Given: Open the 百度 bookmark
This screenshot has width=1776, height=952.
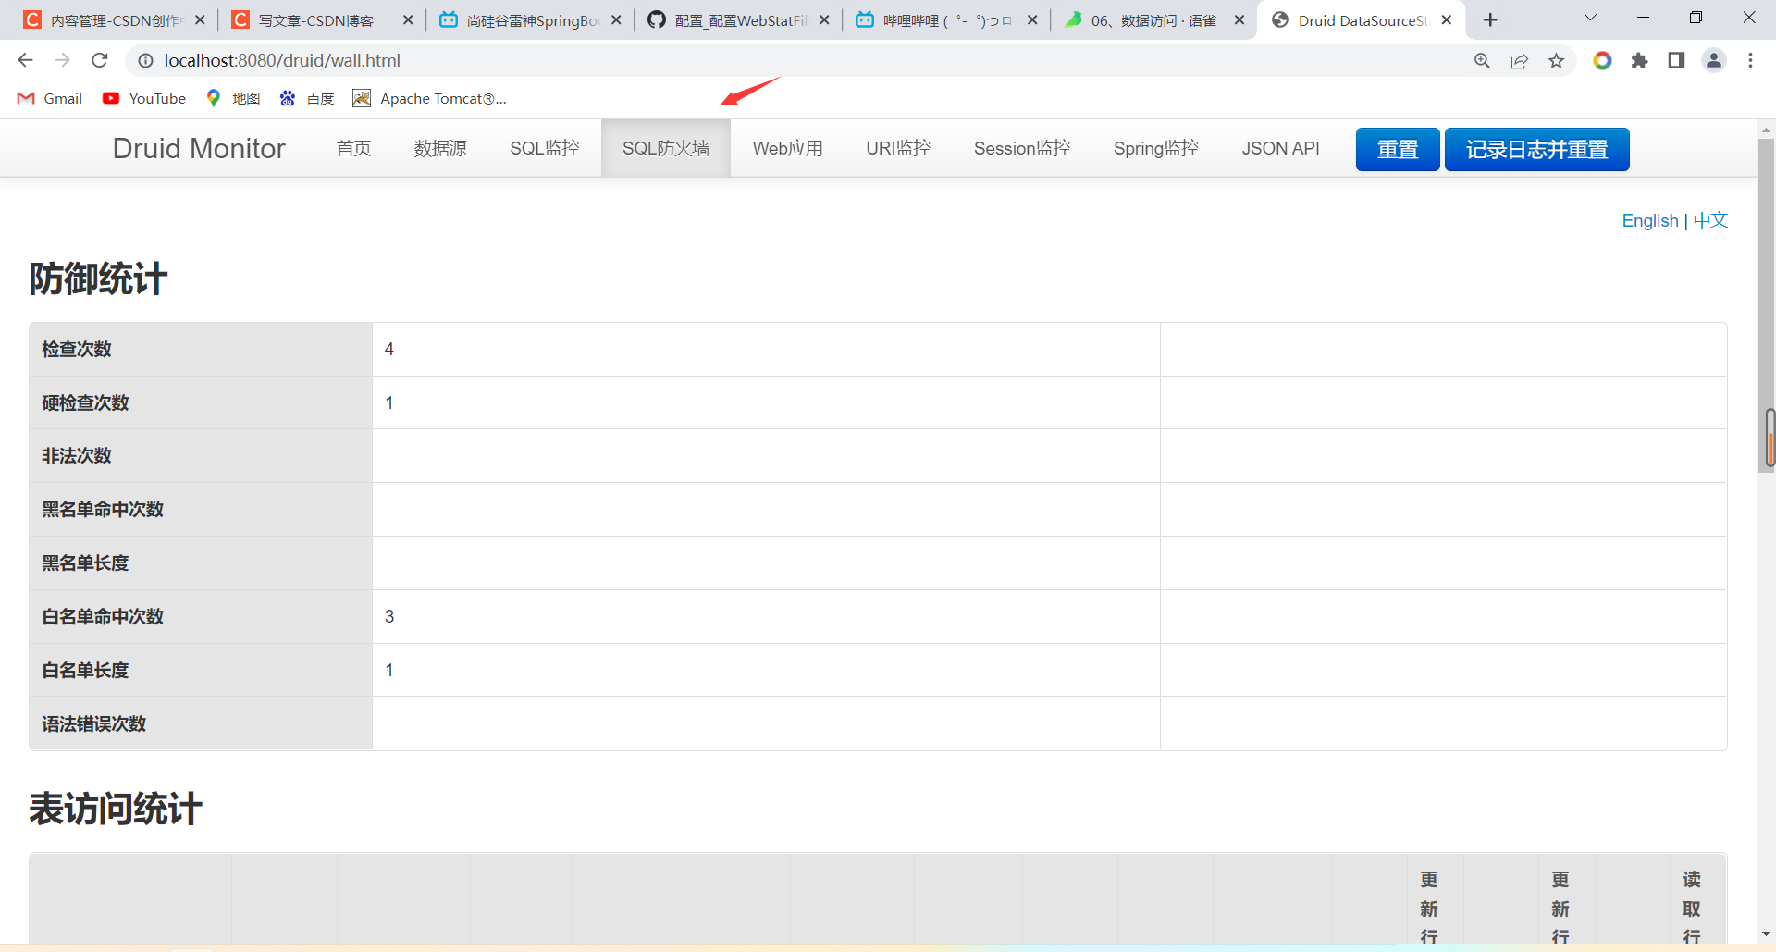Looking at the screenshot, I should click(307, 98).
